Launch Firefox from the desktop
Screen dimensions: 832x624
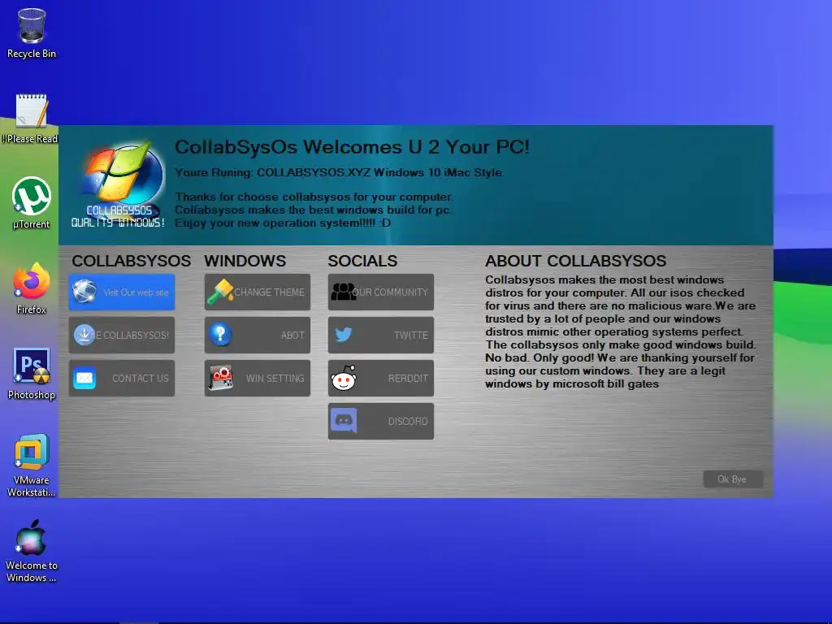[x=32, y=288]
